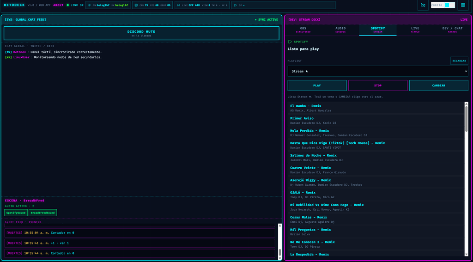
Task: Select the SPOTIFY Stream tab
Action: pos(378,30)
